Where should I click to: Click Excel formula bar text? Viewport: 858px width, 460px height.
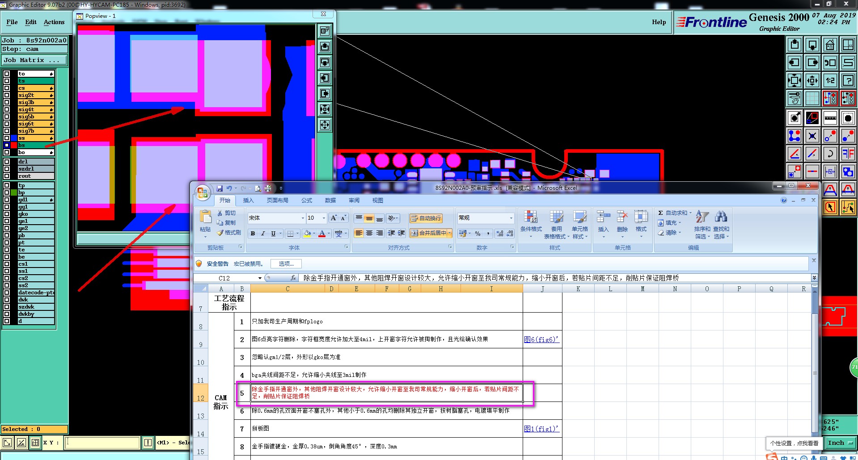pos(491,278)
